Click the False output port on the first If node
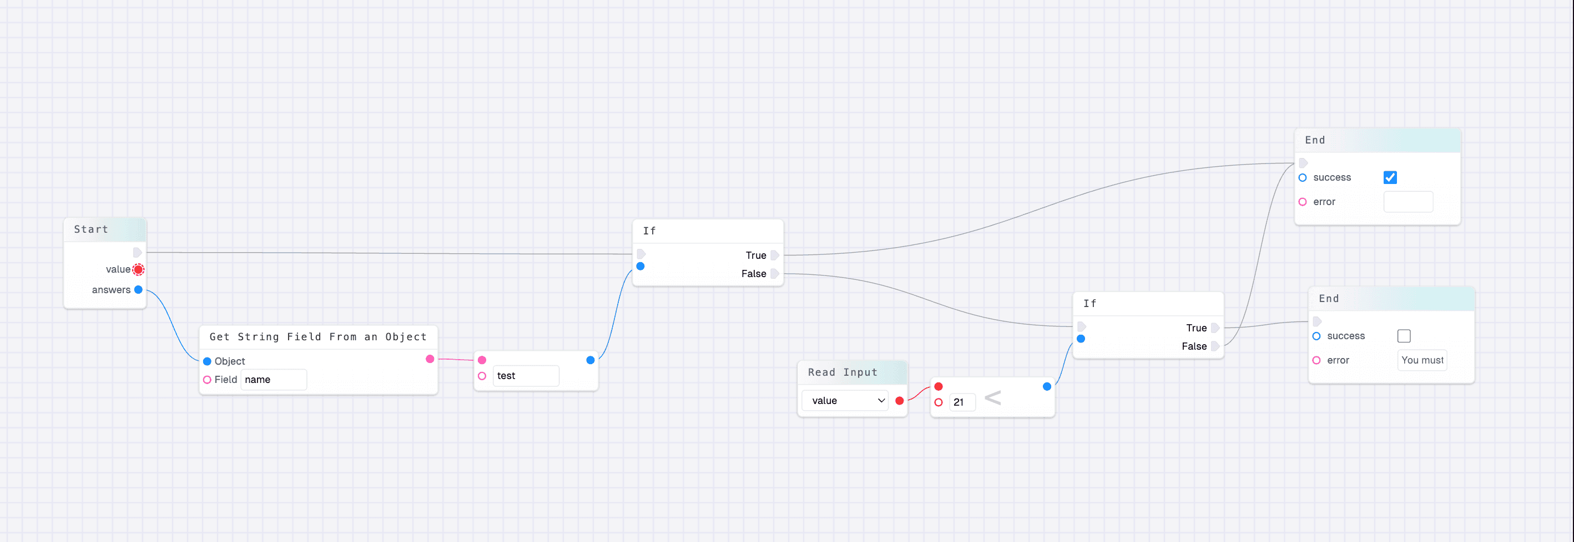 coord(775,273)
